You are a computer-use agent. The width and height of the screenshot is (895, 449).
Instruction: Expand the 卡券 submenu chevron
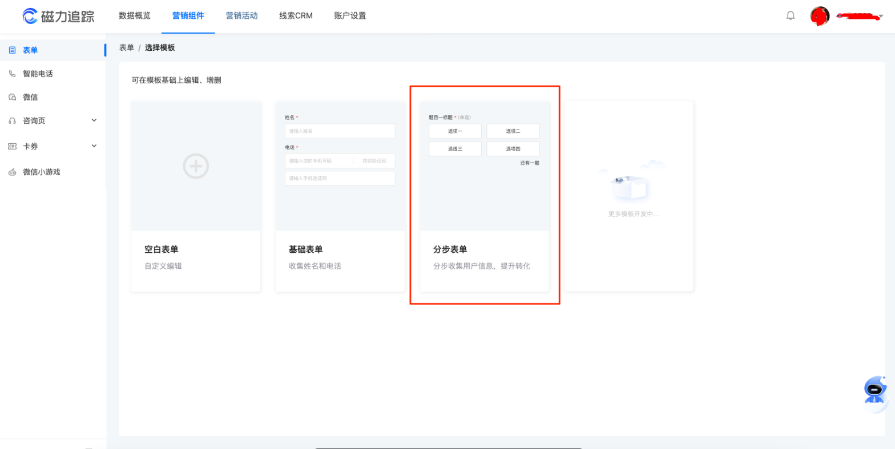94,145
